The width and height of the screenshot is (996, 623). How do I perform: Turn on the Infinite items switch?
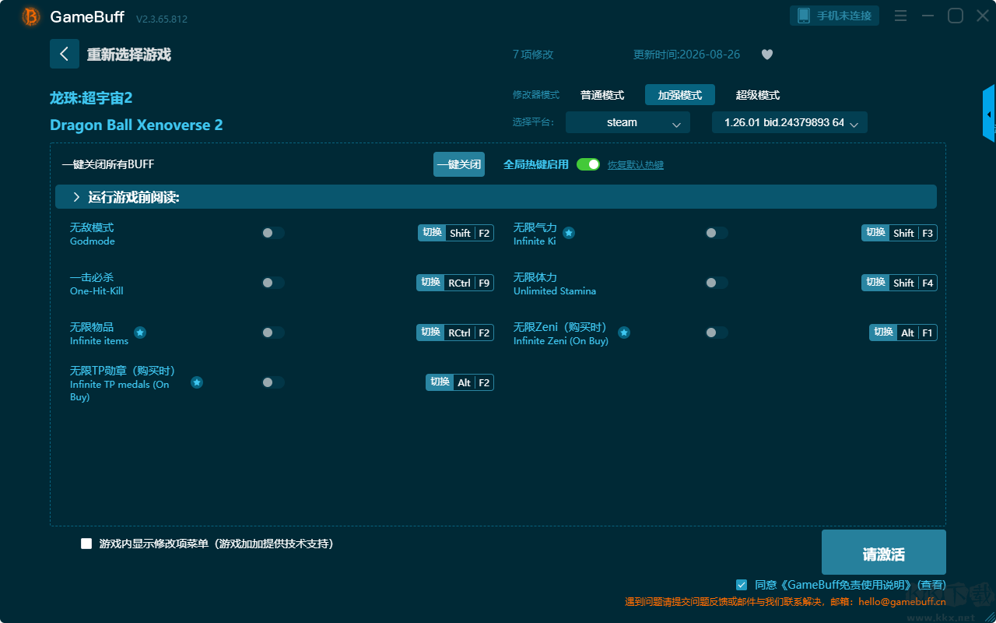coord(273,333)
